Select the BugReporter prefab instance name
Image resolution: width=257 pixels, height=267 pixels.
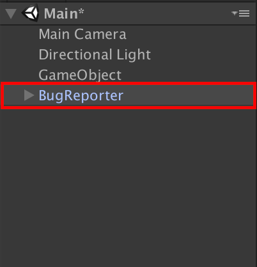coord(81,96)
